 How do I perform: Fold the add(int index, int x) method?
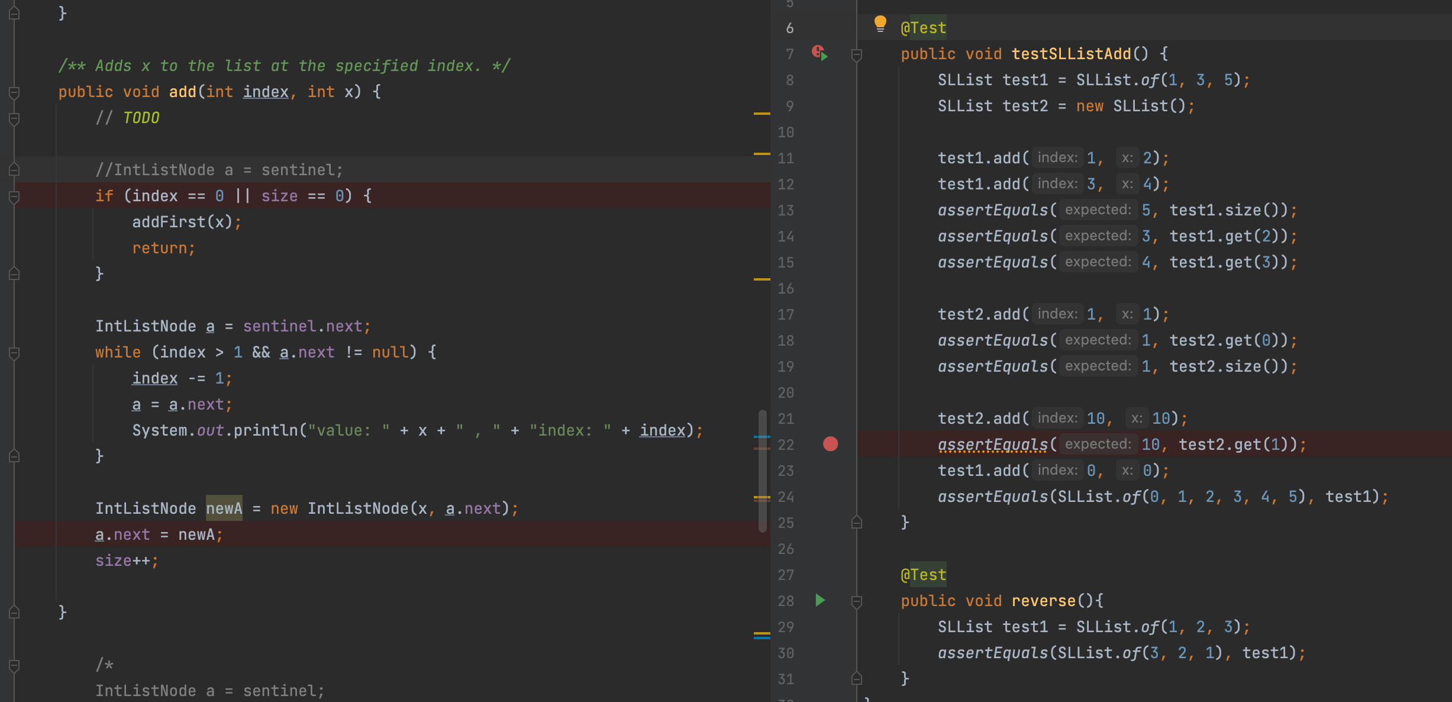pyautogui.click(x=14, y=93)
